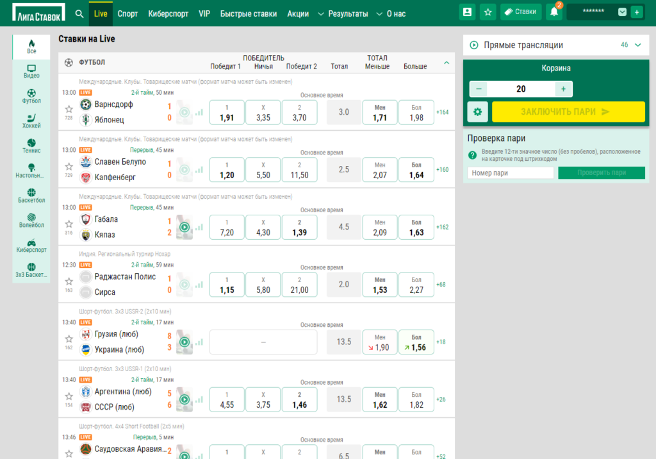Select total Бол 1,56 for Грузия match
The image size is (656, 459).
[416, 342]
